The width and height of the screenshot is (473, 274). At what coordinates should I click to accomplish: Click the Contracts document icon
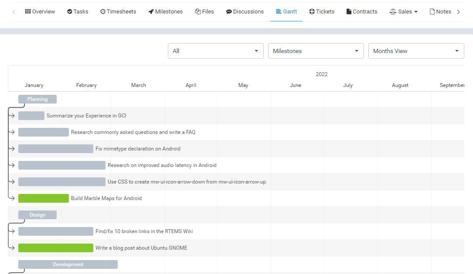349,12
